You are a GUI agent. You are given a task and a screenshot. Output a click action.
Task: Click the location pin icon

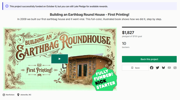[x=18, y=95]
